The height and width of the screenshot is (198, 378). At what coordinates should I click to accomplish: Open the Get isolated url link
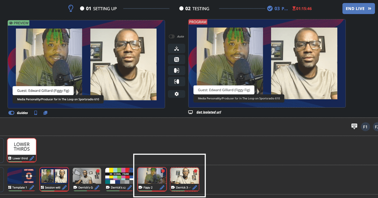[x=209, y=112]
